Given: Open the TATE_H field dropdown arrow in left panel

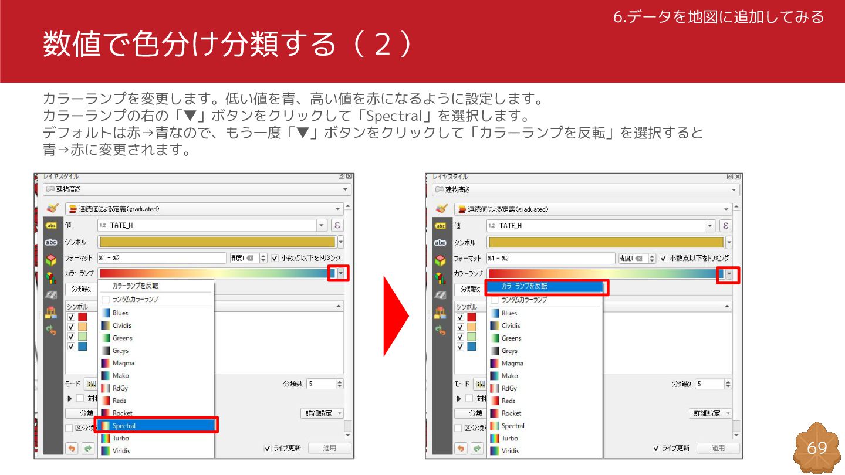Looking at the screenshot, I should (x=322, y=225).
